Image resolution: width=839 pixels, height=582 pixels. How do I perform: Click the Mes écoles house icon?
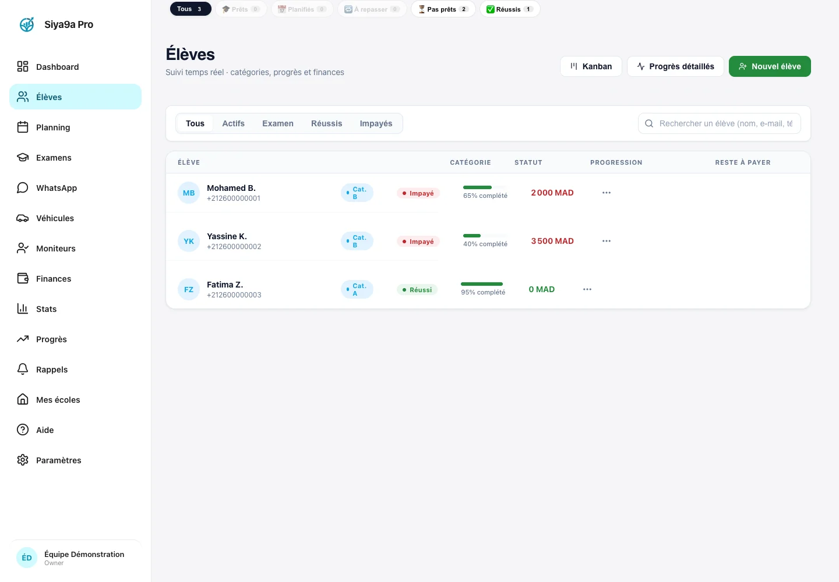(x=23, y=399)
